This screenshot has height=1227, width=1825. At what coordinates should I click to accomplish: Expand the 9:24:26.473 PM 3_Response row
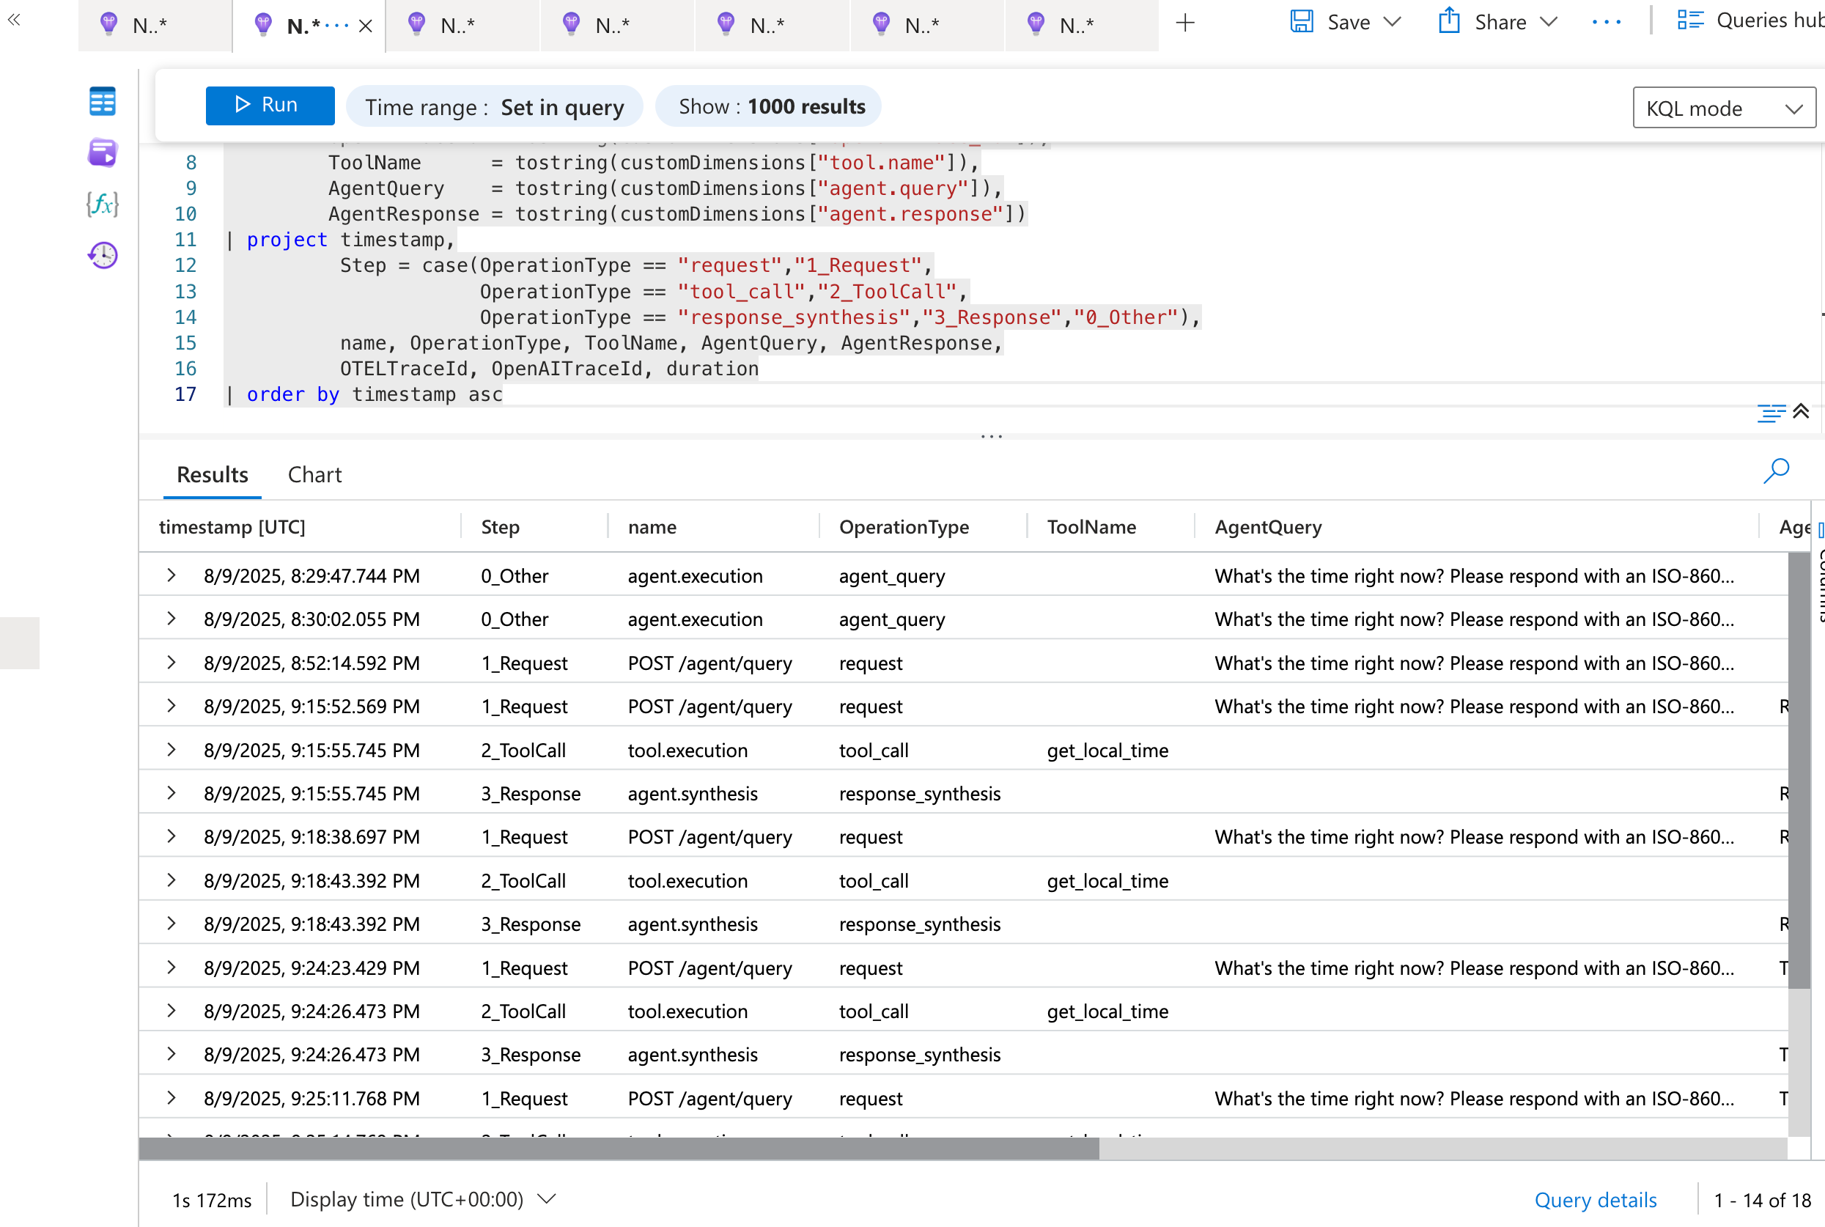tap(172, 1054)
